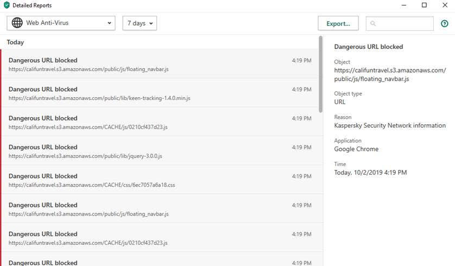
Task: Click the Google Chrome application value
Action: pyautogui.click(x=356, y=149)
